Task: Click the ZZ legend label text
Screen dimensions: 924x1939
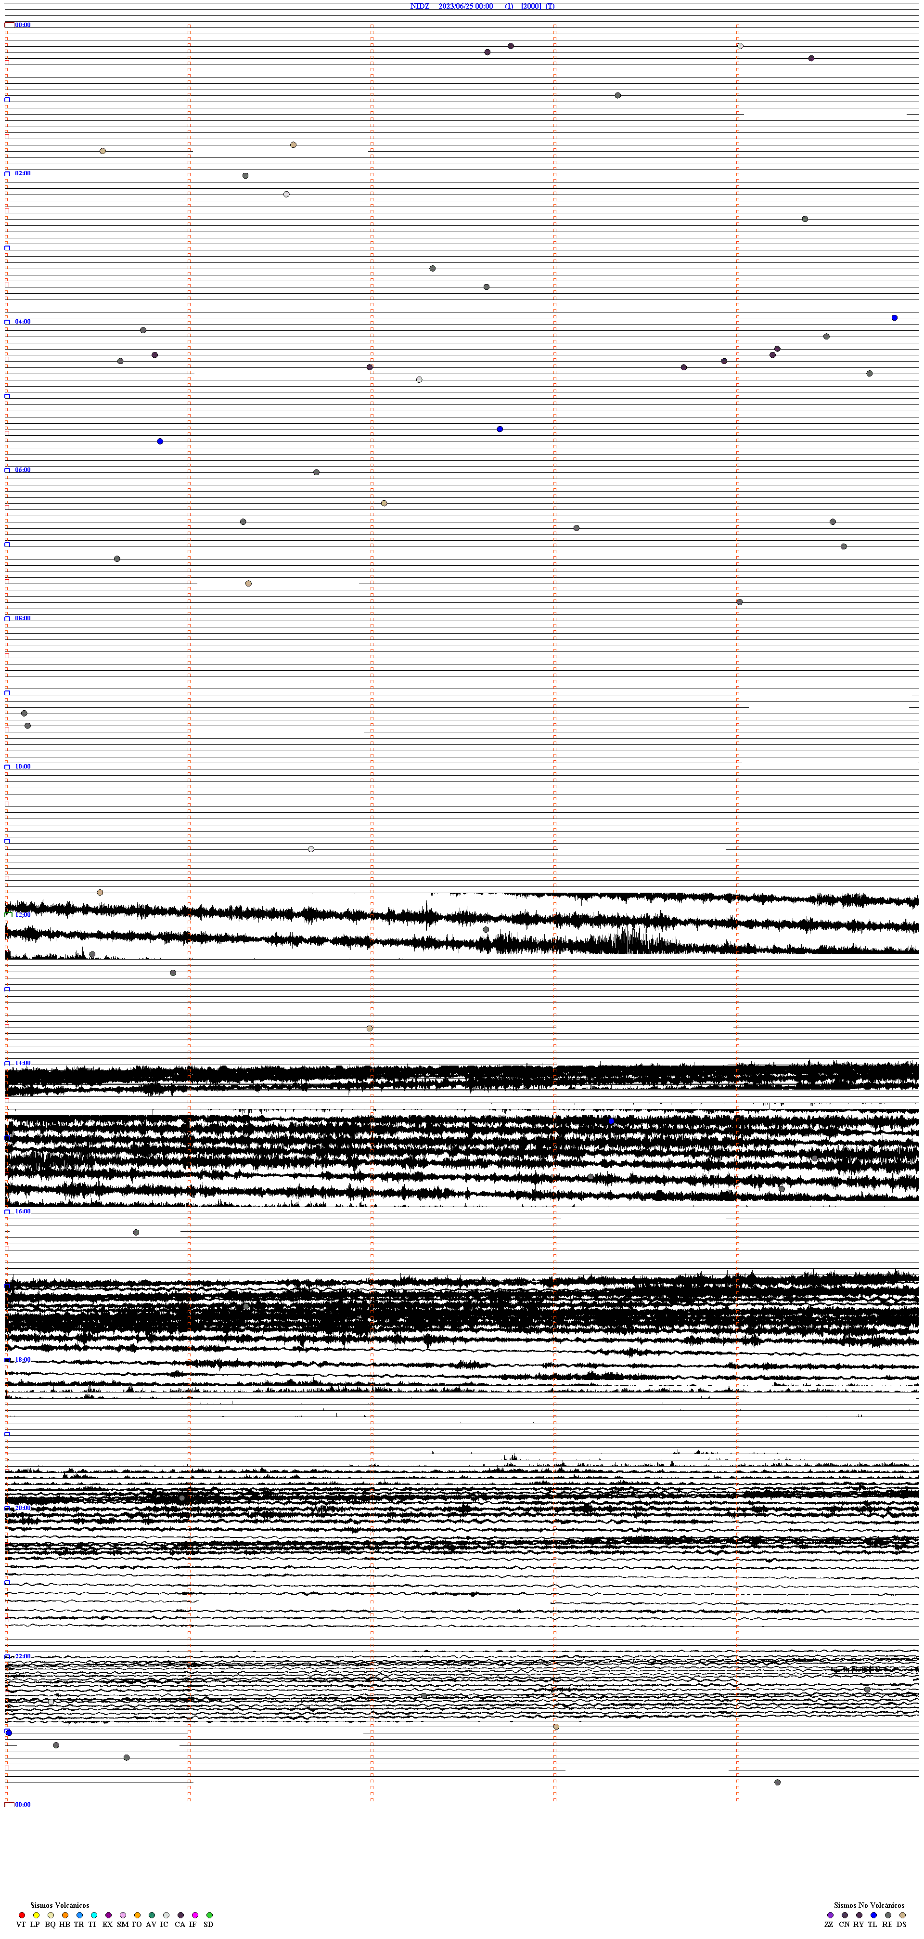Action: (829, 1924)
